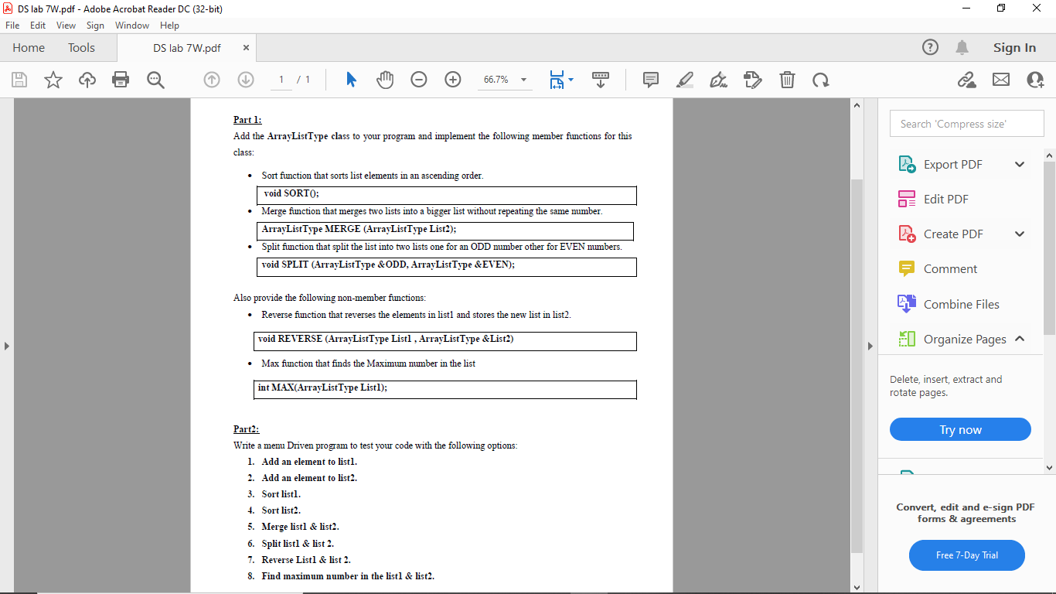Open the Stamp tool
The height and width of the screenshot is (594, 1056).
[x=753, y=79]
